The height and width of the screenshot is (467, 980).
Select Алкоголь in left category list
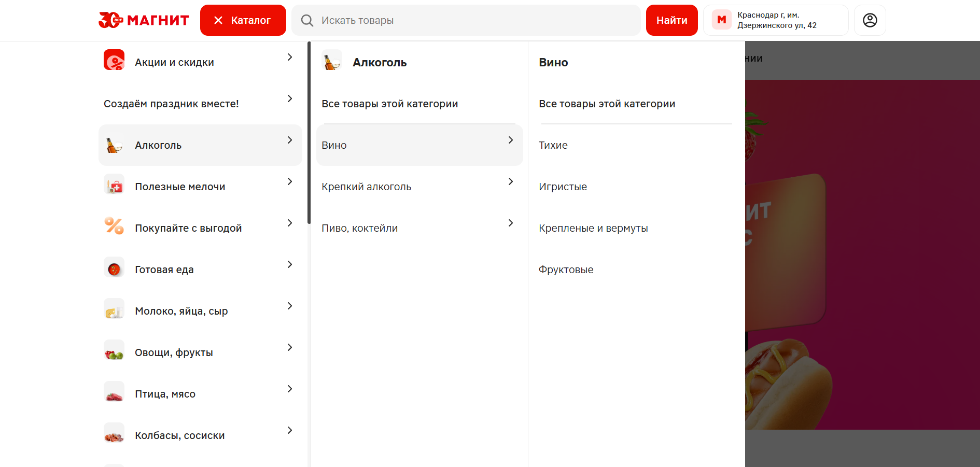point(200,145)
